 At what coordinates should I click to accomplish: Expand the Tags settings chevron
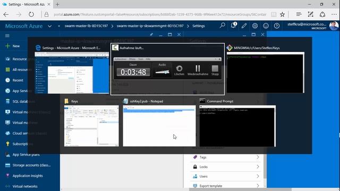(258, 157)
